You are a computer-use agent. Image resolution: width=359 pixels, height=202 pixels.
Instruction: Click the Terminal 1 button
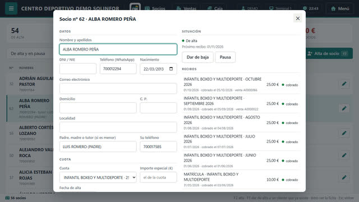(280, 8)
